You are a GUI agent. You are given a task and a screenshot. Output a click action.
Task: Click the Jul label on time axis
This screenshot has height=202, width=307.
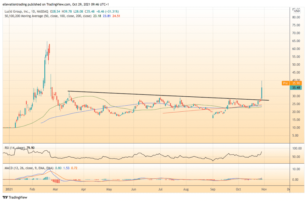(160, 189)
